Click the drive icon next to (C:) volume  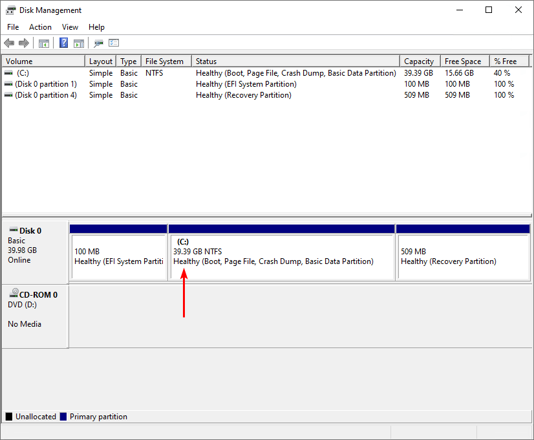click(x=8, y=73)
